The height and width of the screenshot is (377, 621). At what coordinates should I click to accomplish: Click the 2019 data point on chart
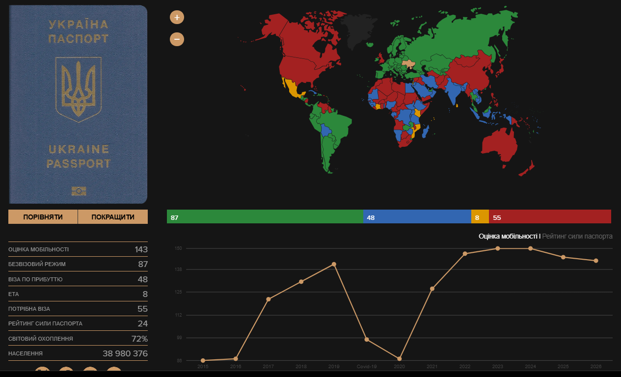tap(334, 264)
